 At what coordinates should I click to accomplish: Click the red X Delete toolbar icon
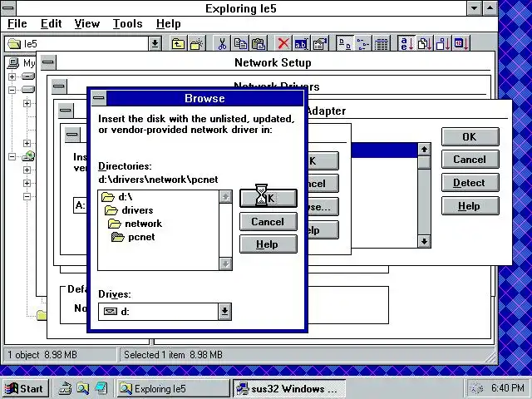pyautogui.click(x=283, y=44)
